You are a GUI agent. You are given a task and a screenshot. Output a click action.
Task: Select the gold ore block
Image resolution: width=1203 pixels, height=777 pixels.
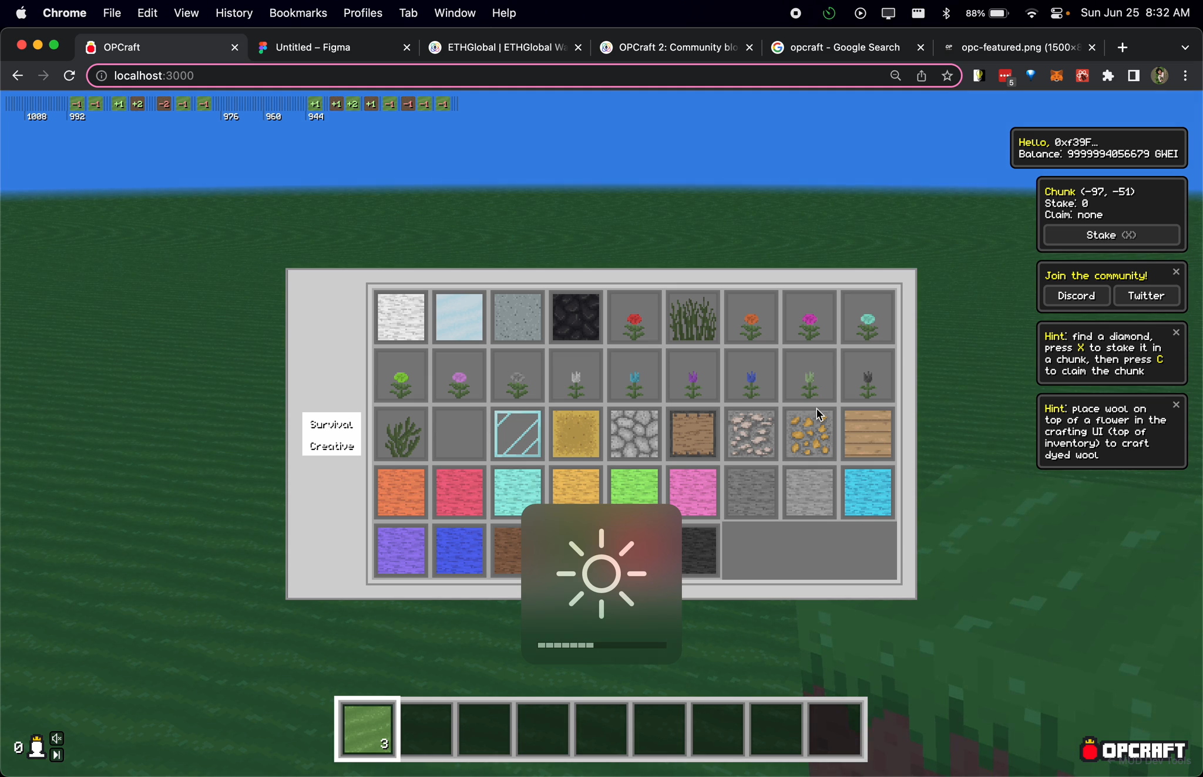click(x=809, y=434)
